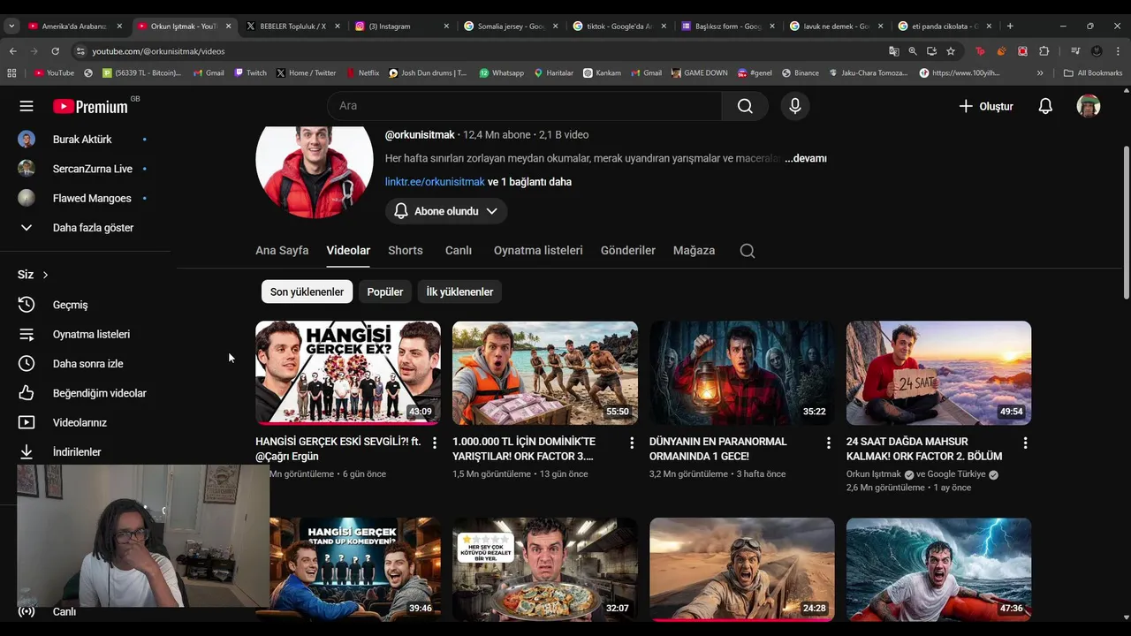Open the Siz section chevron
1131x636 pixels.
point(45,275)
